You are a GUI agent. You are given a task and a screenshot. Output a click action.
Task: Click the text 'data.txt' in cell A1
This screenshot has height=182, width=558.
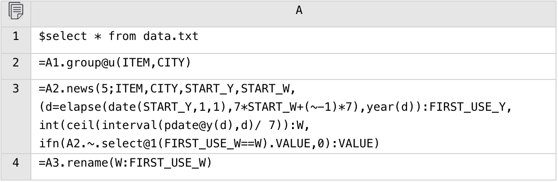(x=171, y=36)
